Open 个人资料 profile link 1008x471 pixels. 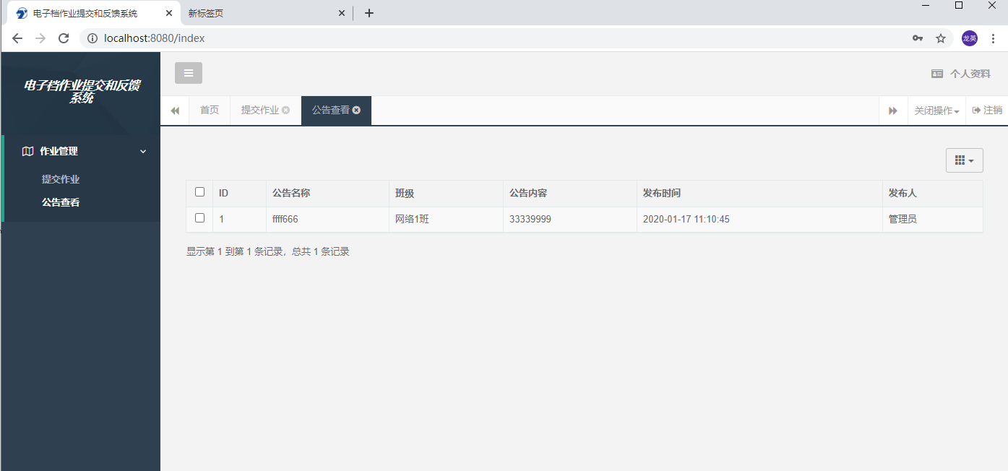point(960,74)
